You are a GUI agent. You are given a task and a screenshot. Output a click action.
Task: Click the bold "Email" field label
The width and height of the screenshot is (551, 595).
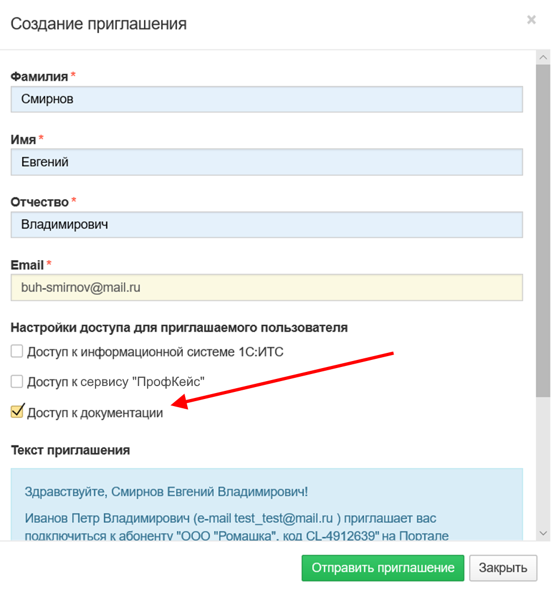click(27, 265)
